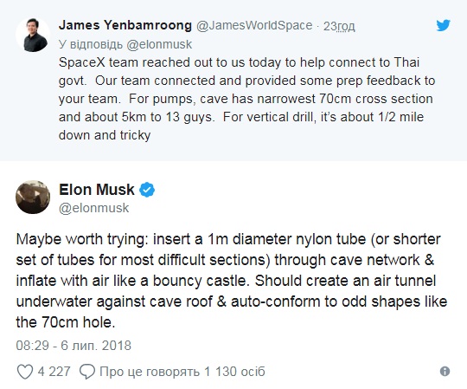Open replies via speech bubble icon
The height and width of the screenshot is (389, 467).
pos(87,372)
